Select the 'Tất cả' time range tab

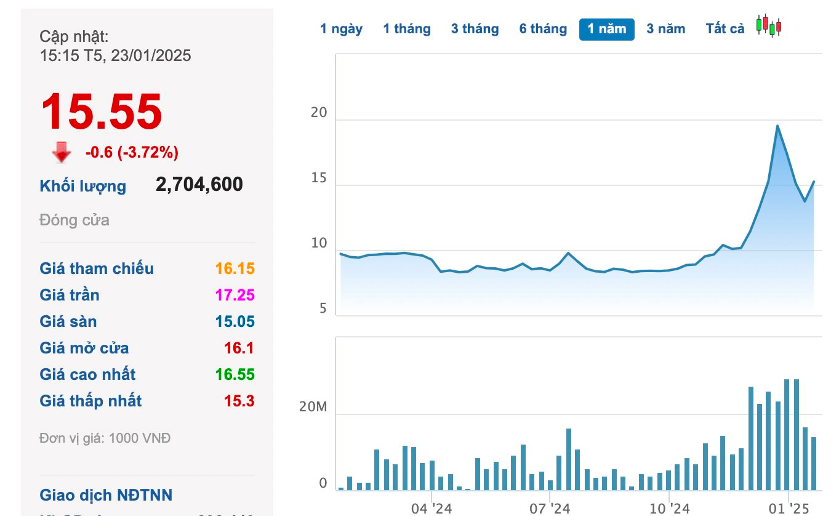725,29
